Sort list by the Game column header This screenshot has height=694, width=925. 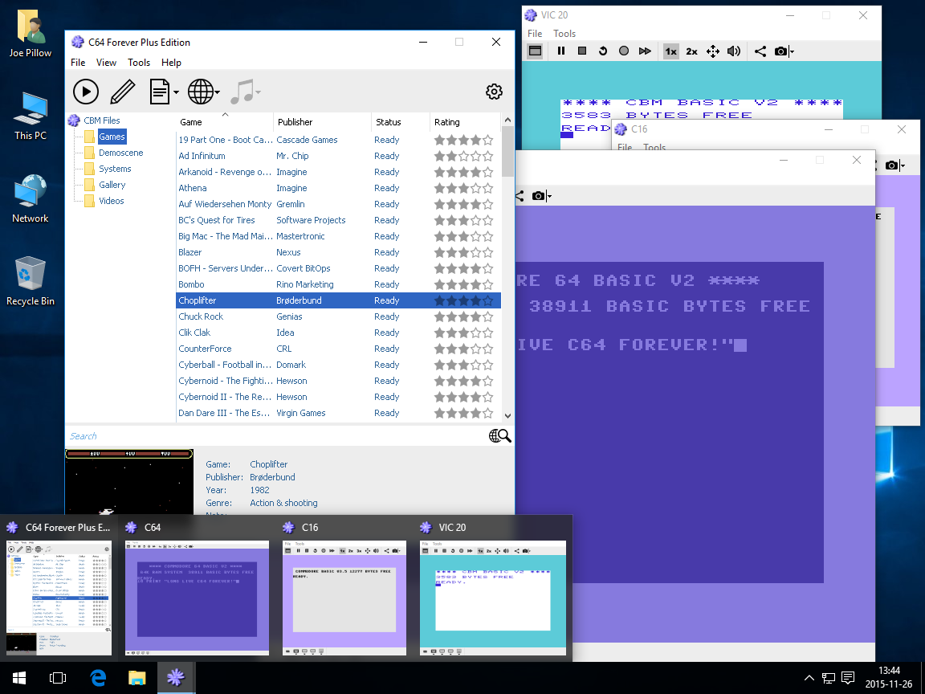(x=225, y=121)
